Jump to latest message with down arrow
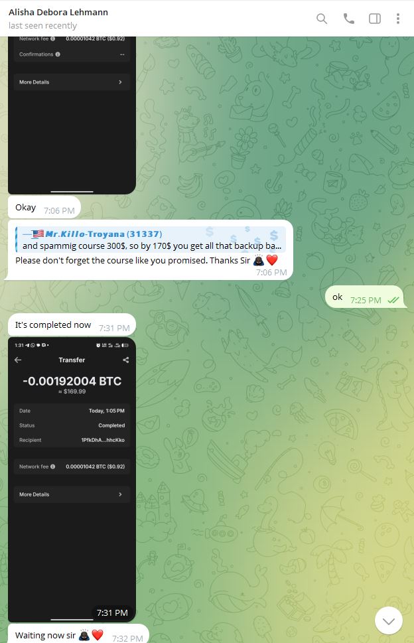Image resolution: width=414 pixels, height=643 pixels. (389, 621)
